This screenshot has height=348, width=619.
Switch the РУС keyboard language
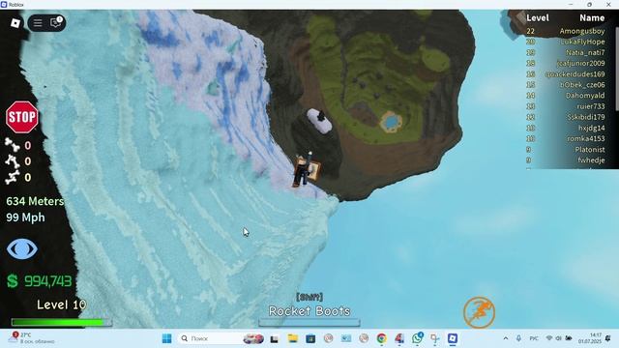pyautogui.click(x=534, y=338)
